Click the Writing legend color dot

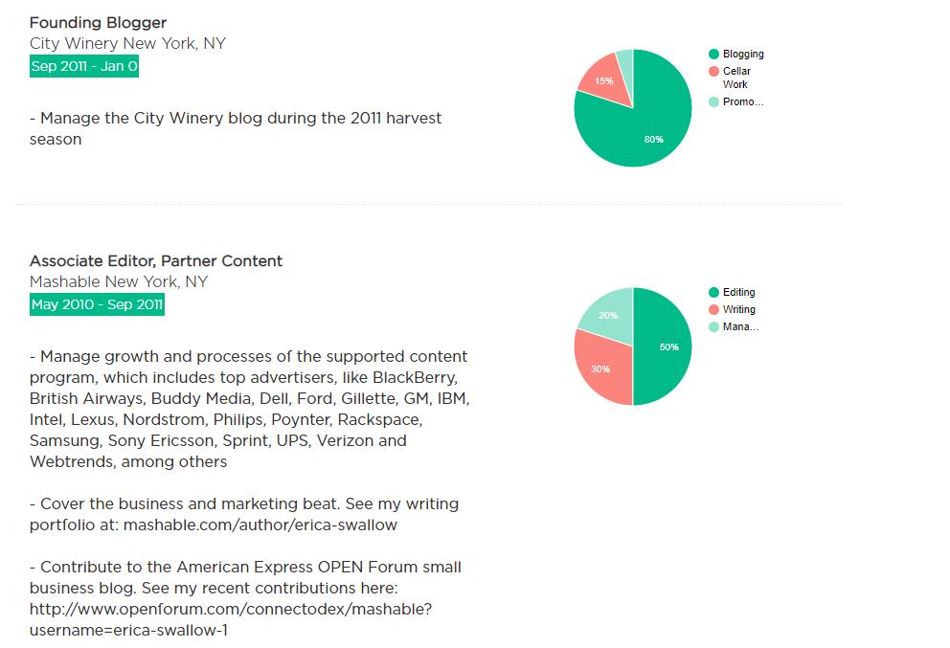coord(713,310)
